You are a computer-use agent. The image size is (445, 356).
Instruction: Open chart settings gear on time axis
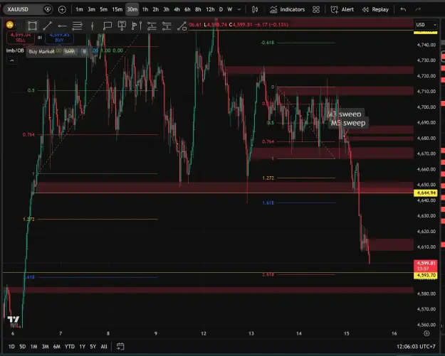tap(426, 333)
